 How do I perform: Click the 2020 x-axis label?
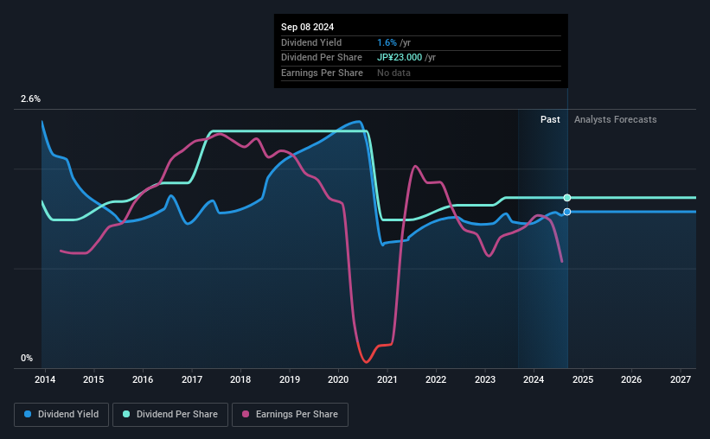(338, 379)
